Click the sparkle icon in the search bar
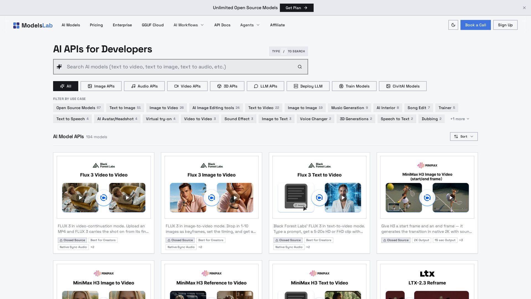The image size is (531, 299). pos(59,67)
